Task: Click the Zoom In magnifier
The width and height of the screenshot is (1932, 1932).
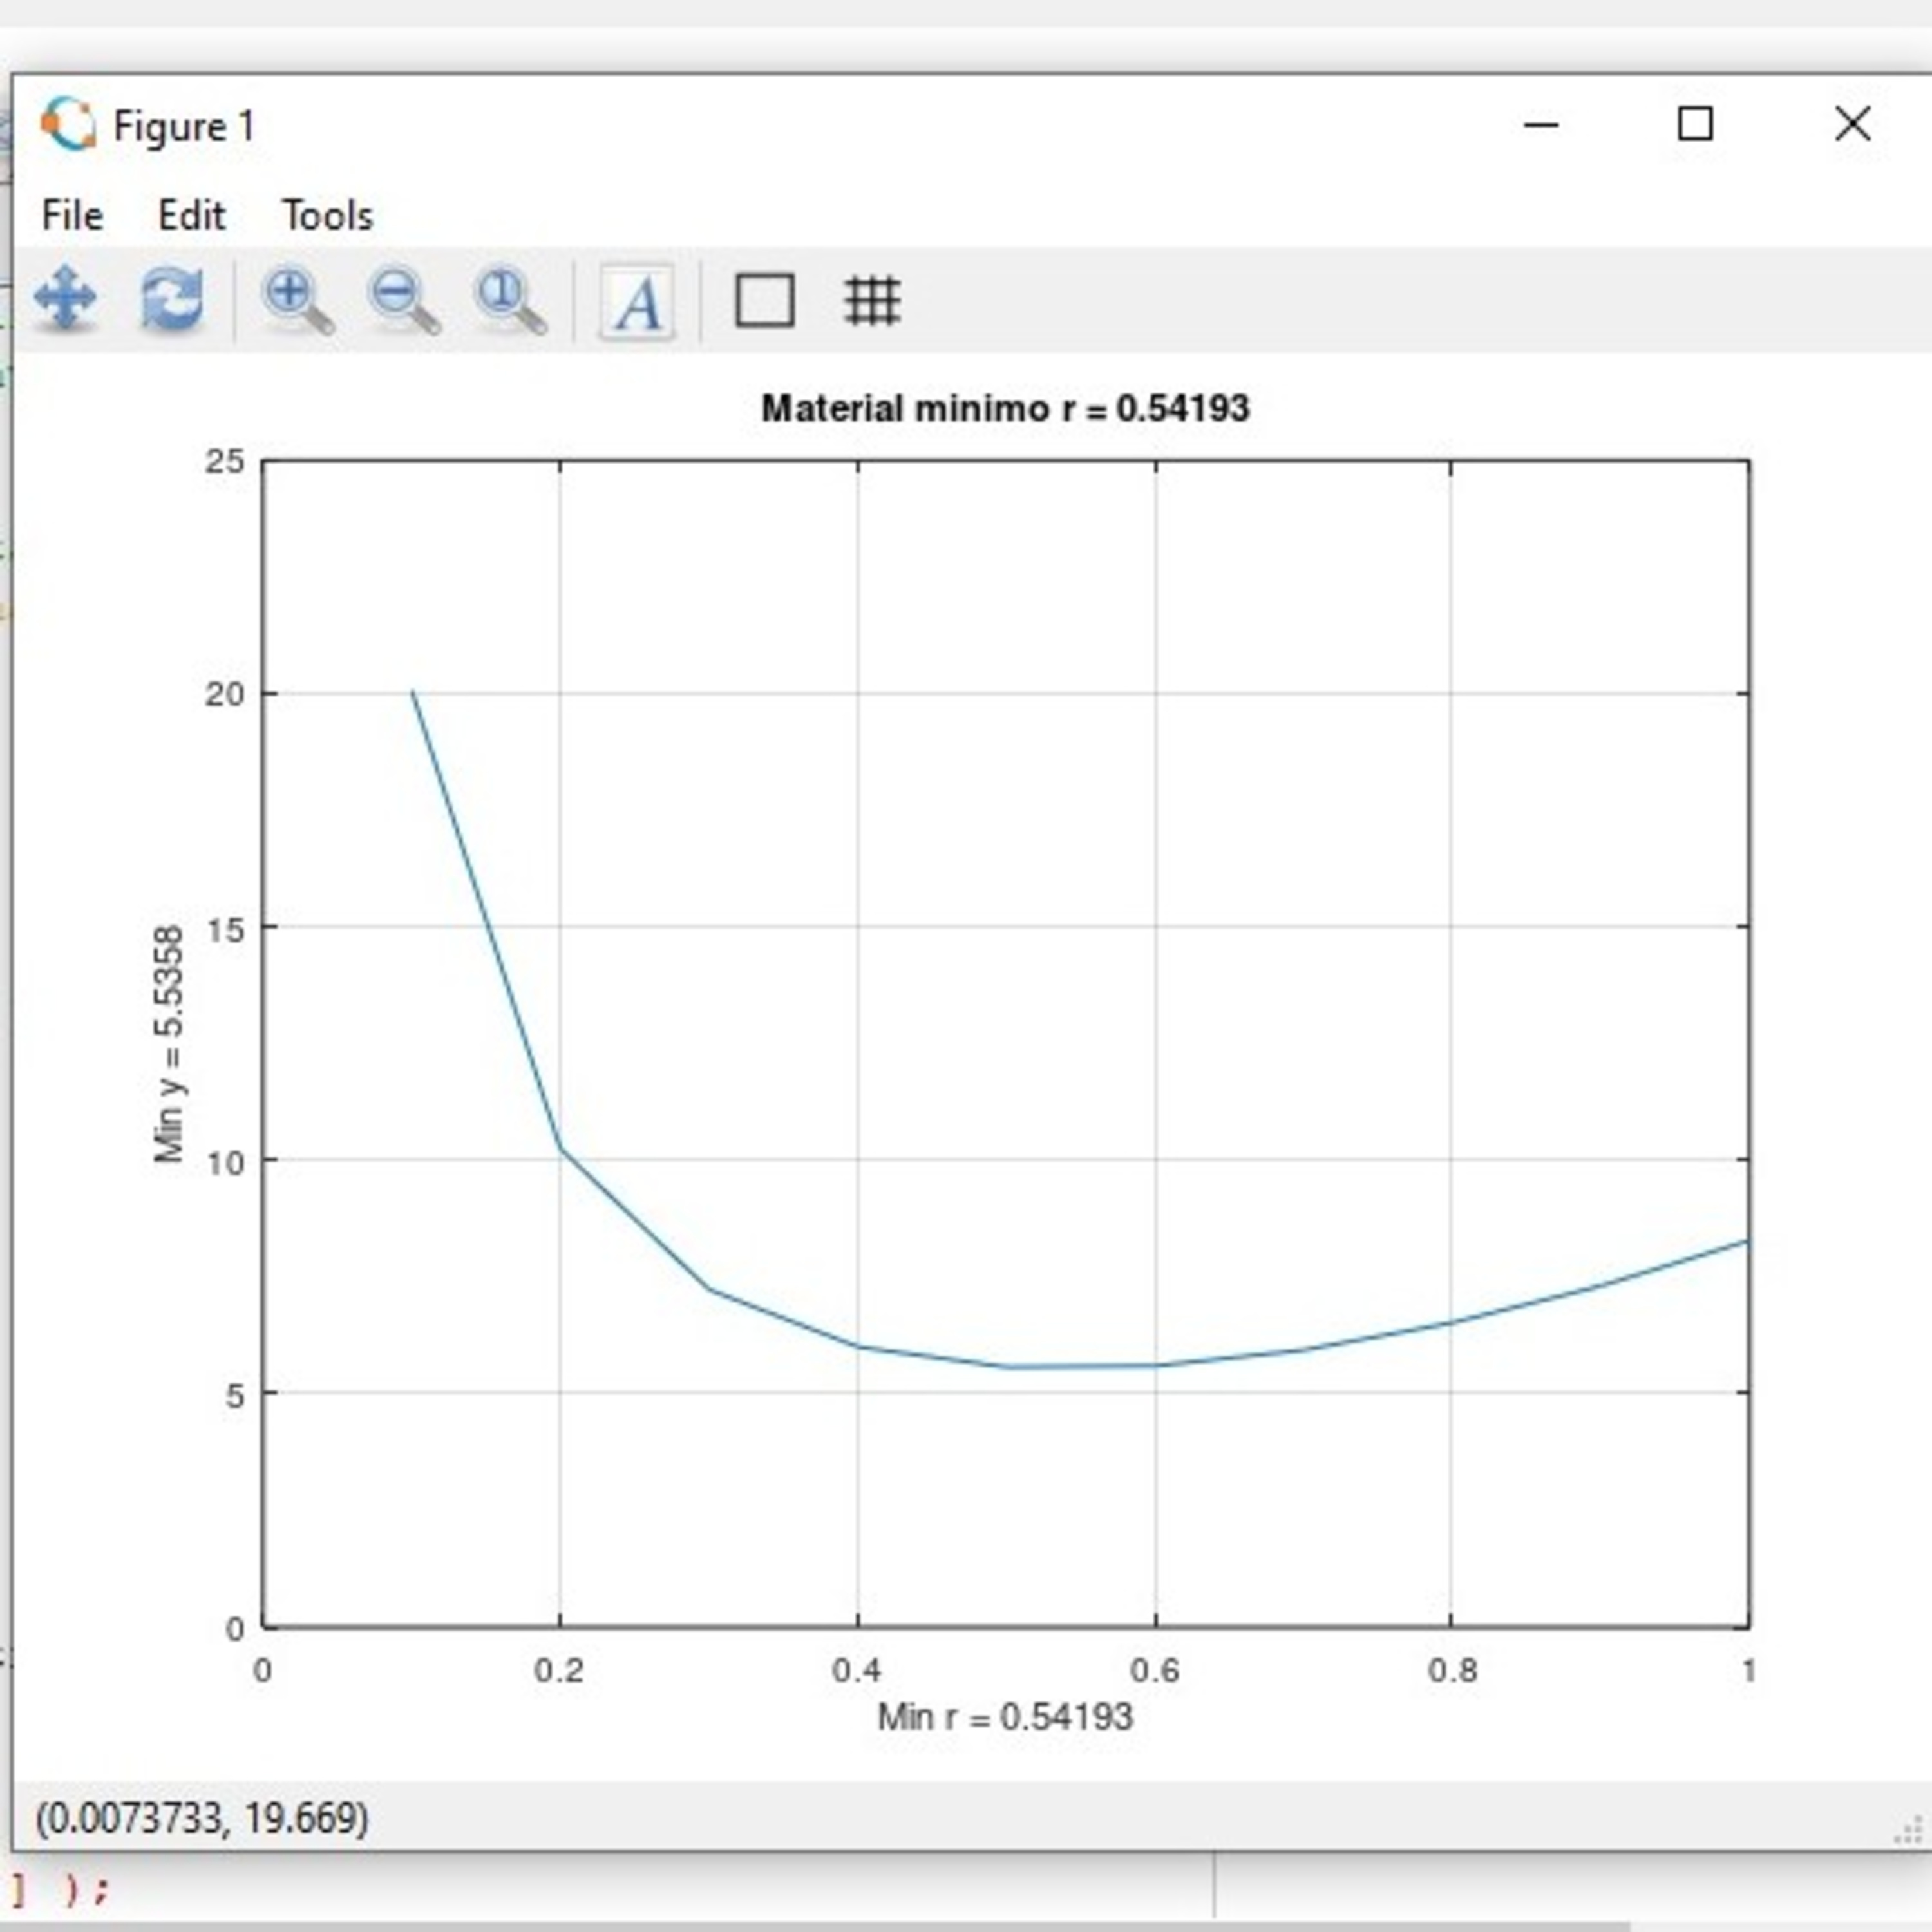Action: coord(296,299)
